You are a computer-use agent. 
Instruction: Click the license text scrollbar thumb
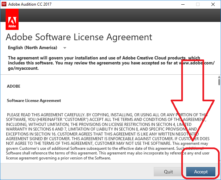[x=219, y=81]
